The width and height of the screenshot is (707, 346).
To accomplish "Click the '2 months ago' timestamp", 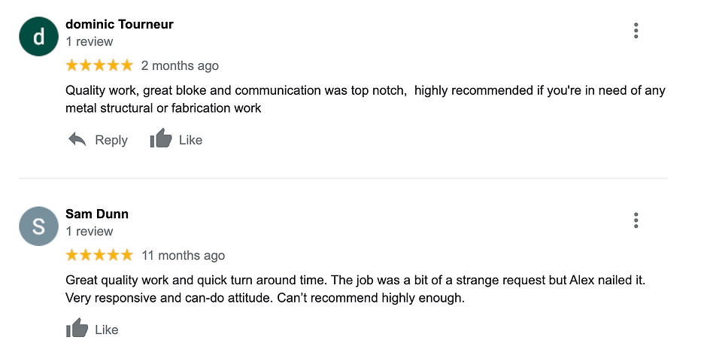I will coord(180,66).
